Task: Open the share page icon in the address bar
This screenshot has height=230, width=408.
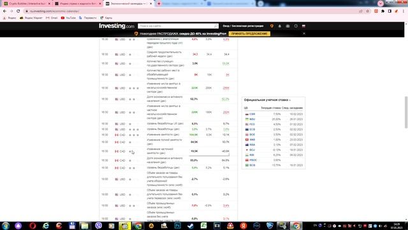Action: coord(361,11)
